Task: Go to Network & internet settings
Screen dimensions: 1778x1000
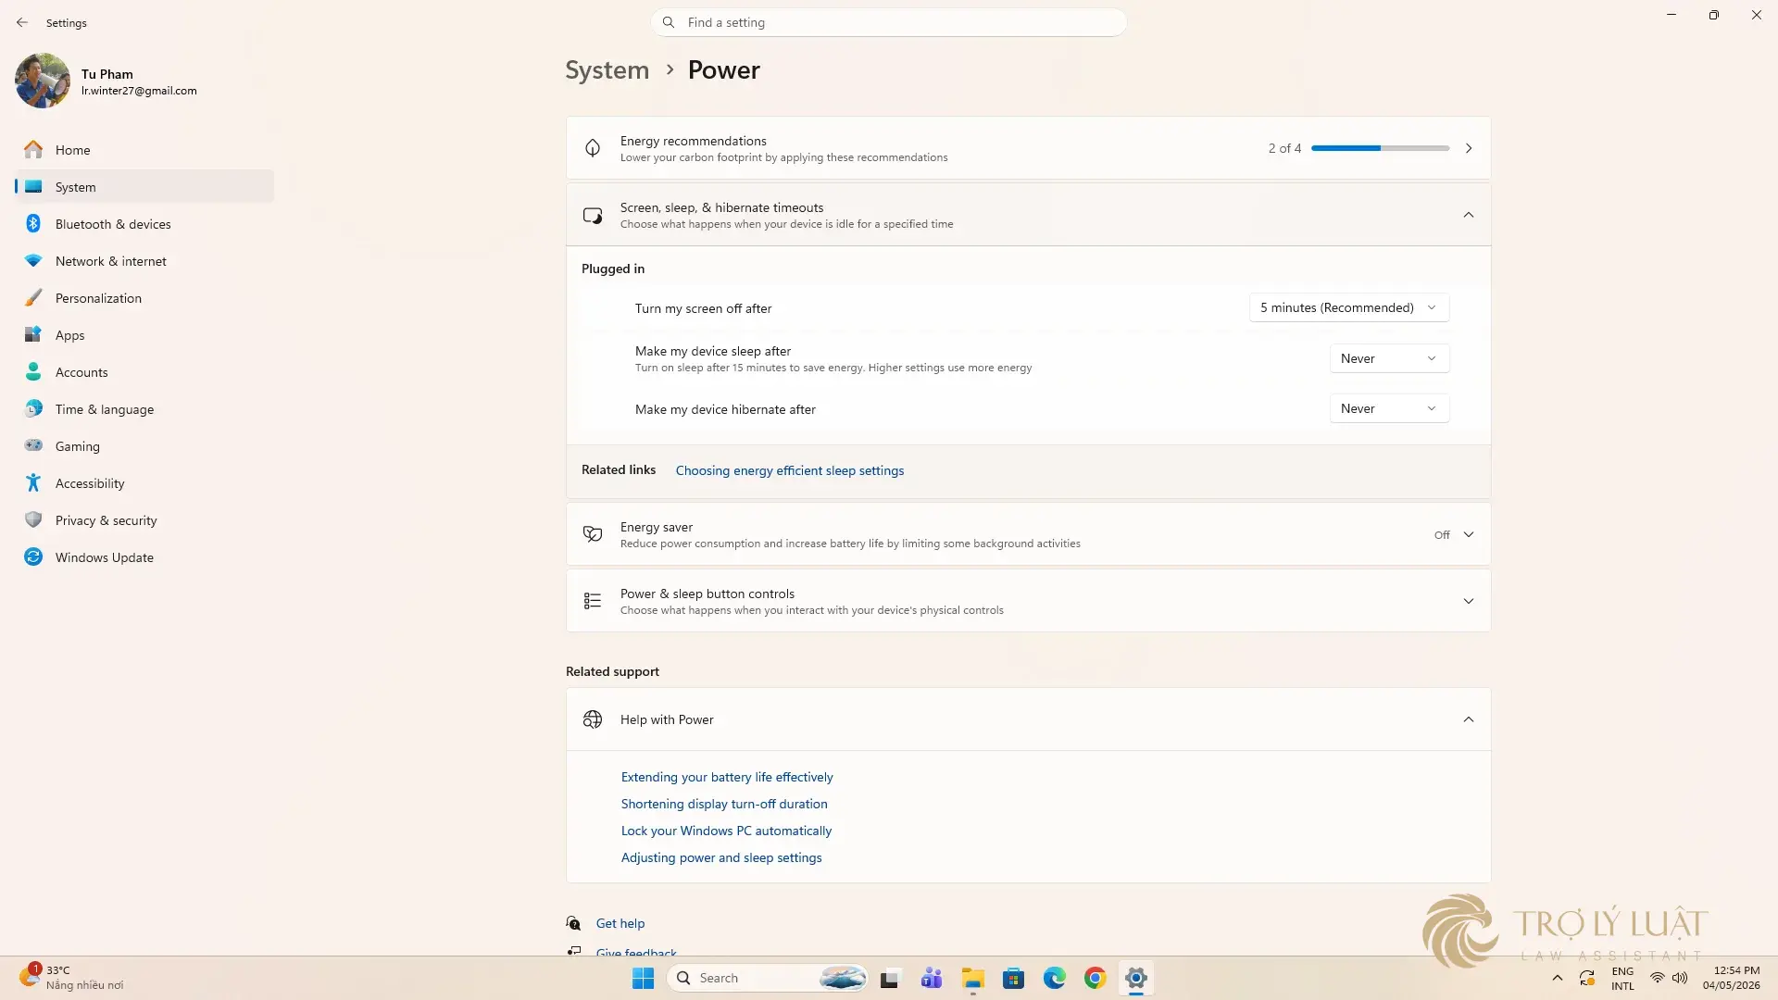Action: coord(144,261)
